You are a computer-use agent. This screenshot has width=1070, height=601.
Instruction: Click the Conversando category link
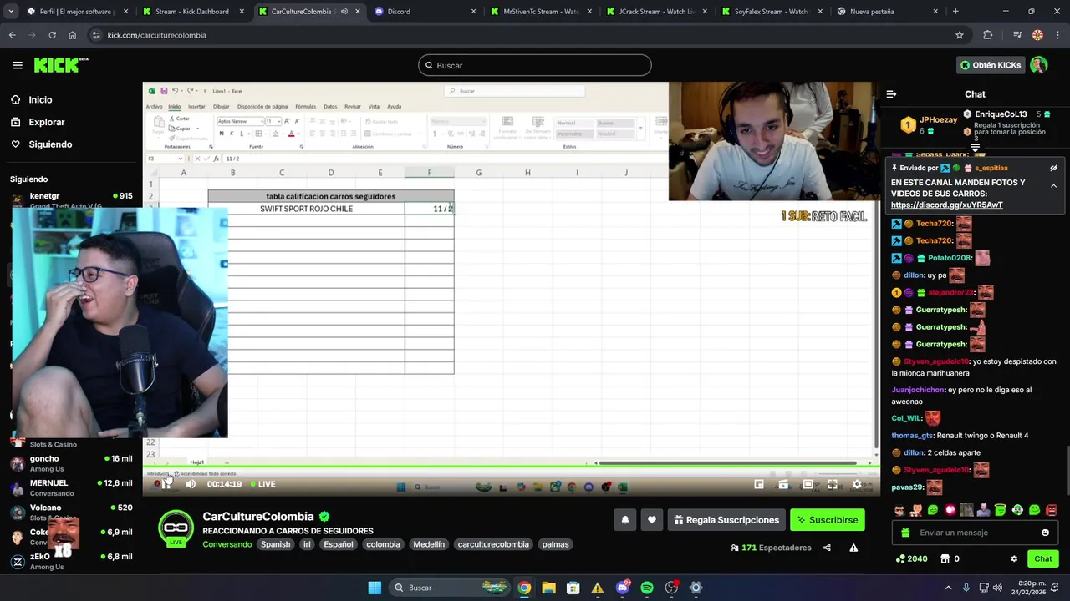227,544
